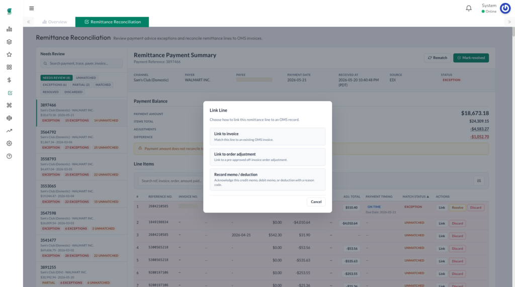Select payment 3541477 in the list

coord(82,248)
